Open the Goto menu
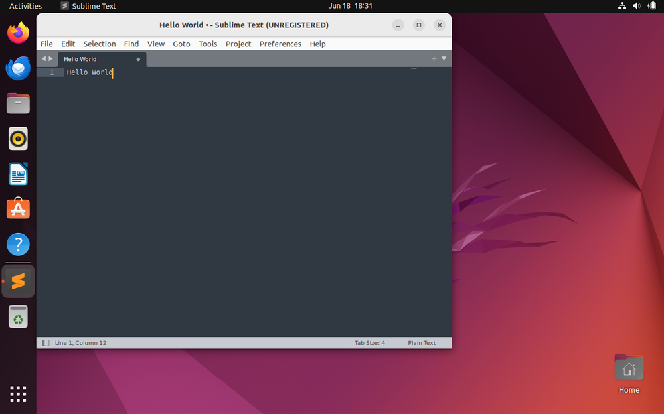Image resolution: width=664 pixels, height=414 pixels. [181, 44]
